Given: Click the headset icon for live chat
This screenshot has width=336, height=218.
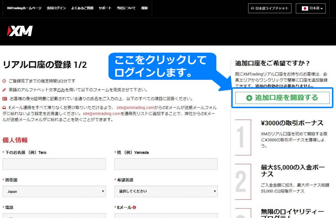Looking at the screenshot, I should [252, 8].
